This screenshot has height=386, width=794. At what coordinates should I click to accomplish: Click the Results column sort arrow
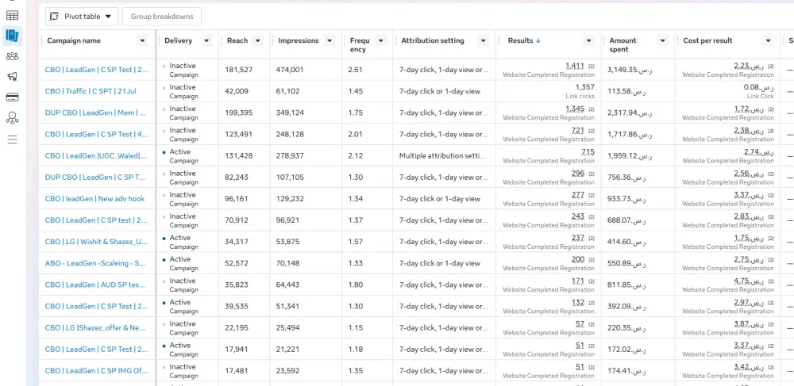(538, 41)
